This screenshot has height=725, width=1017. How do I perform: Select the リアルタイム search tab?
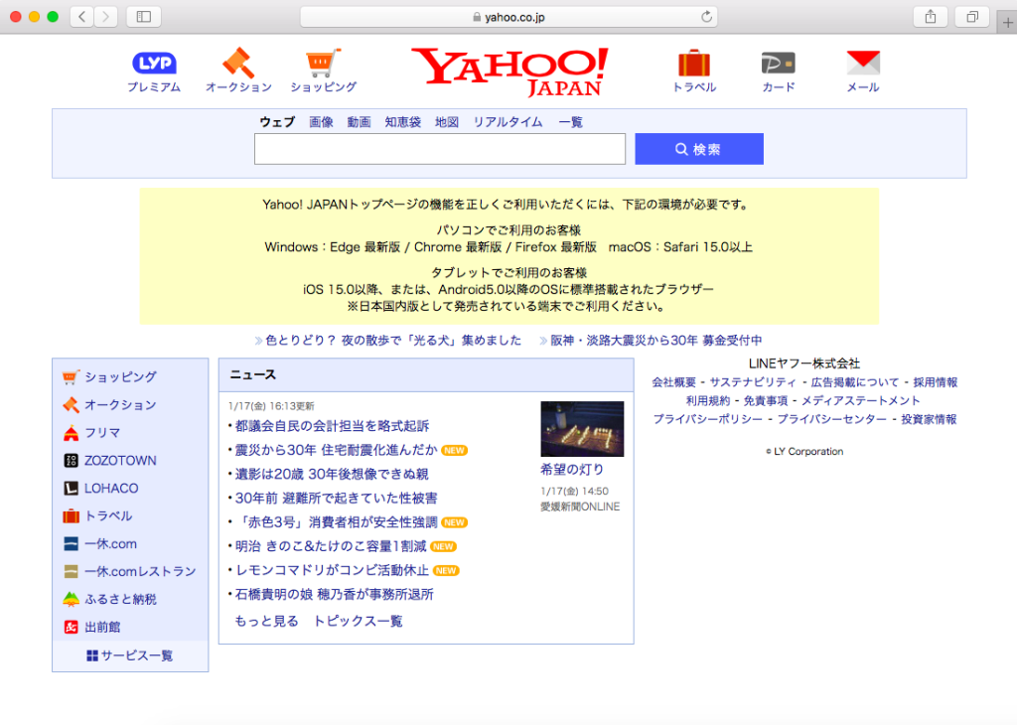[508, 122]
